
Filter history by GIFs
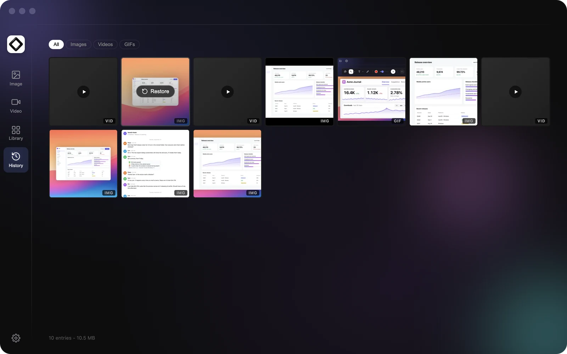click(130, 44)
